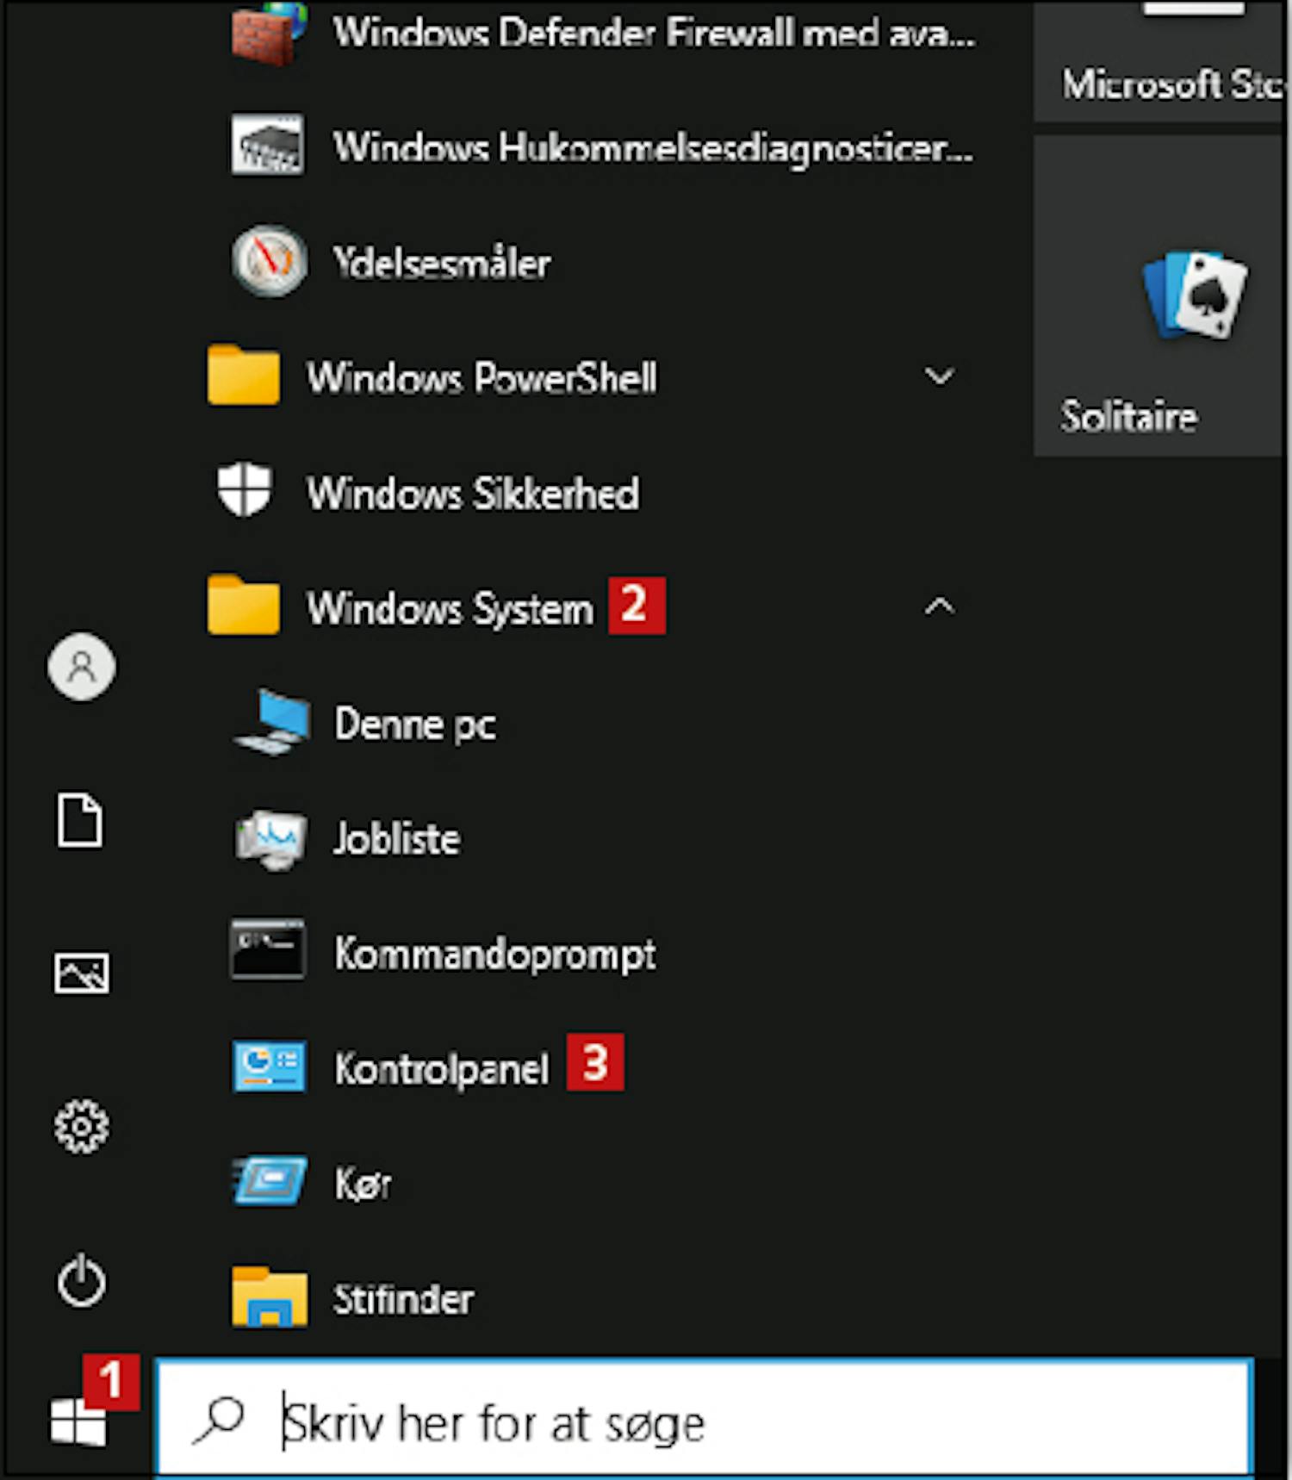Screen dimensions: 1292x1480
Task: Click the Windows PowerShell folder icon
Action: (x=244, y=376)
